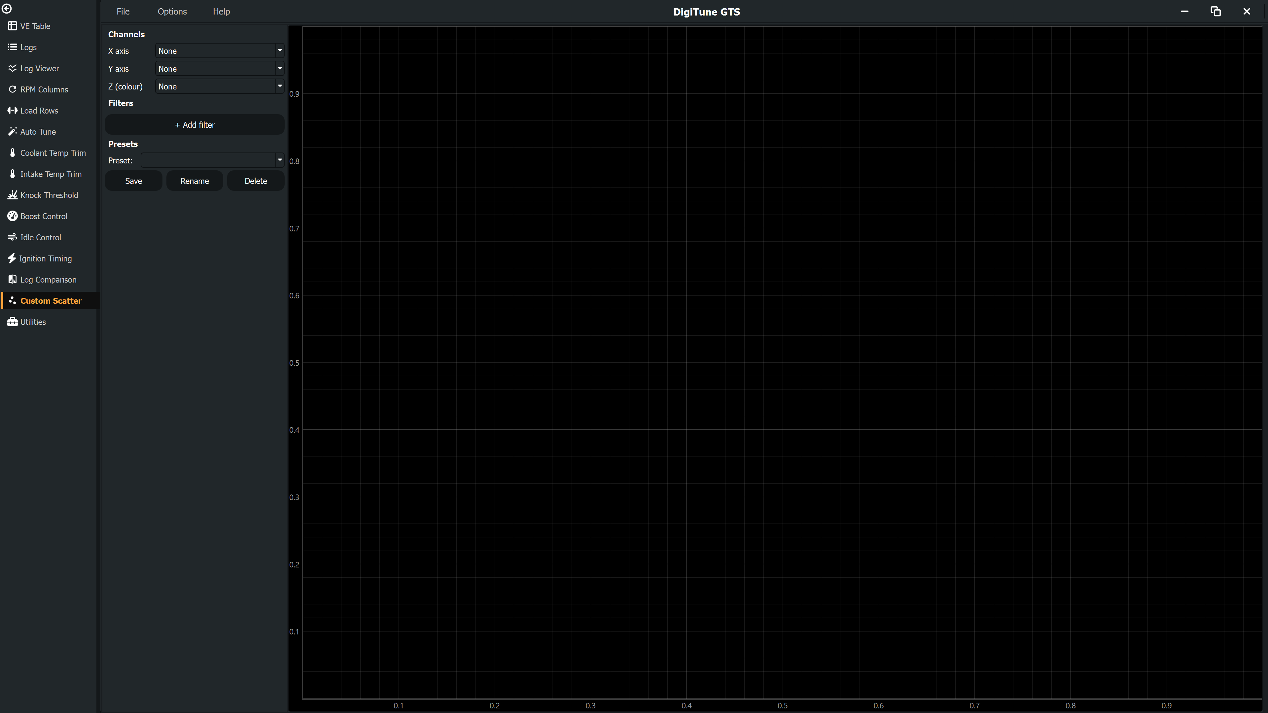
Task: Open the Log Comparison page
Action: (x=49, y=280)
